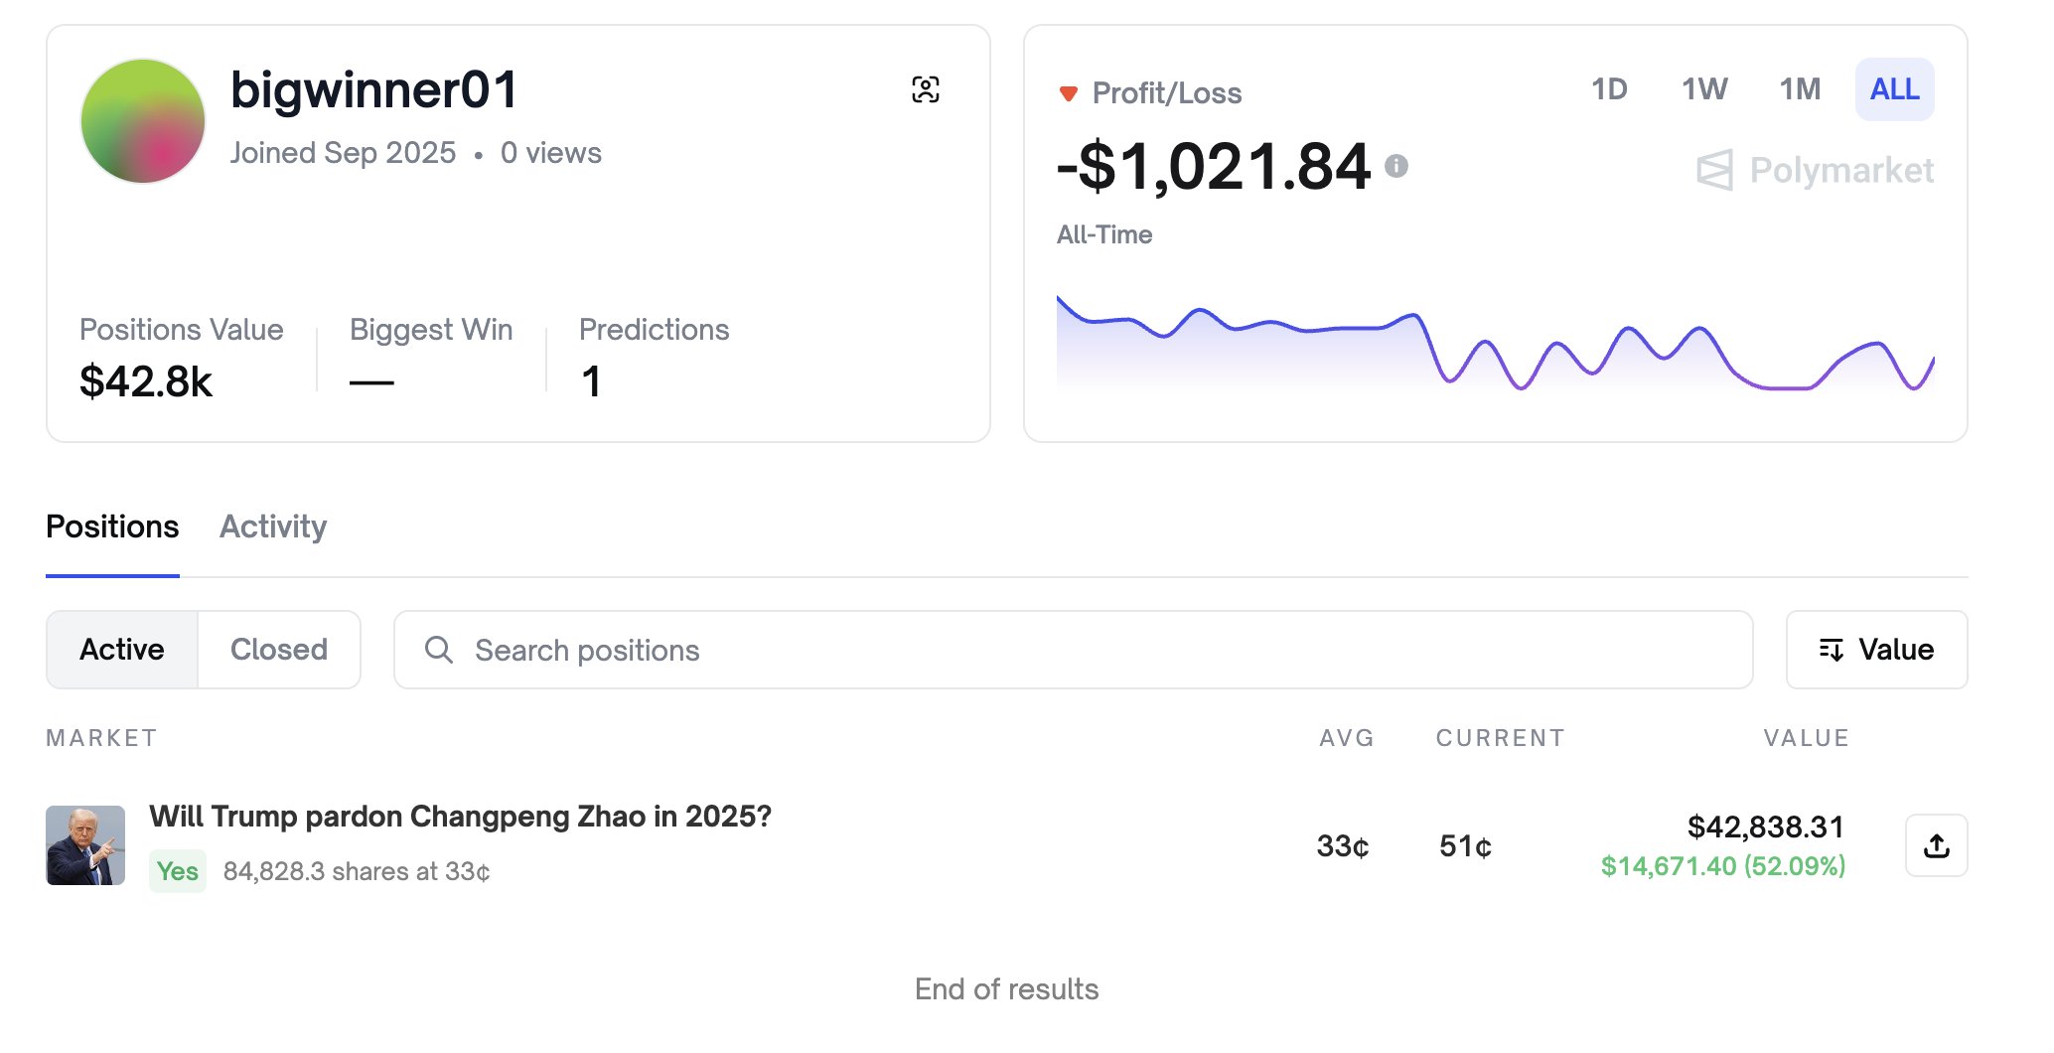
Task: Select the 1D profit timeframe
Action: click(x=1609, y=89)
